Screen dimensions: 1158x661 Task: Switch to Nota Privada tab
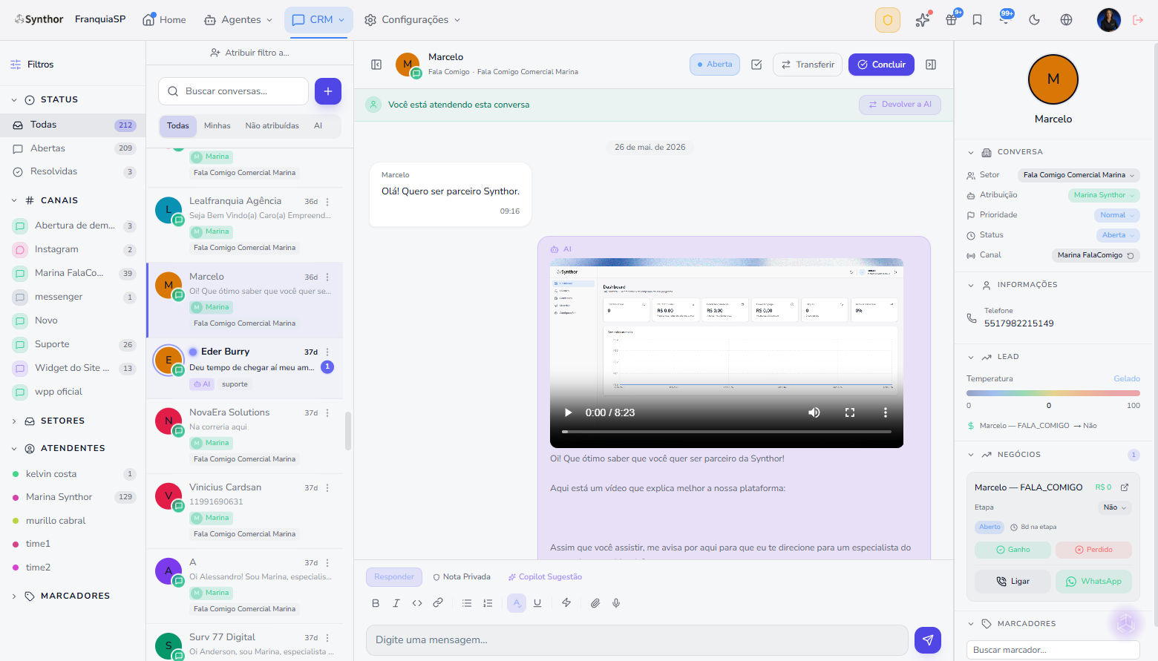pos(461,577)
